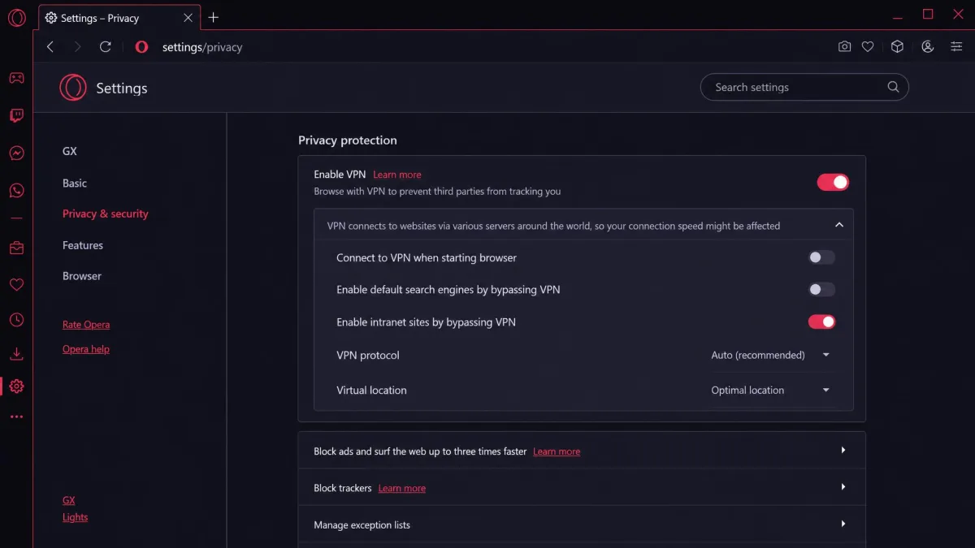Add page to bookmarks heart in address bar
The image size is (975, 548).
868,47
